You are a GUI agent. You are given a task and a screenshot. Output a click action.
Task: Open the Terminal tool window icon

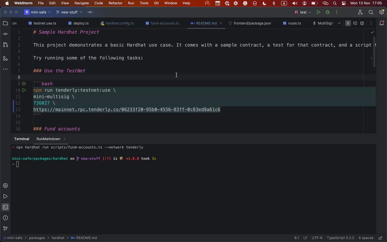5,207
